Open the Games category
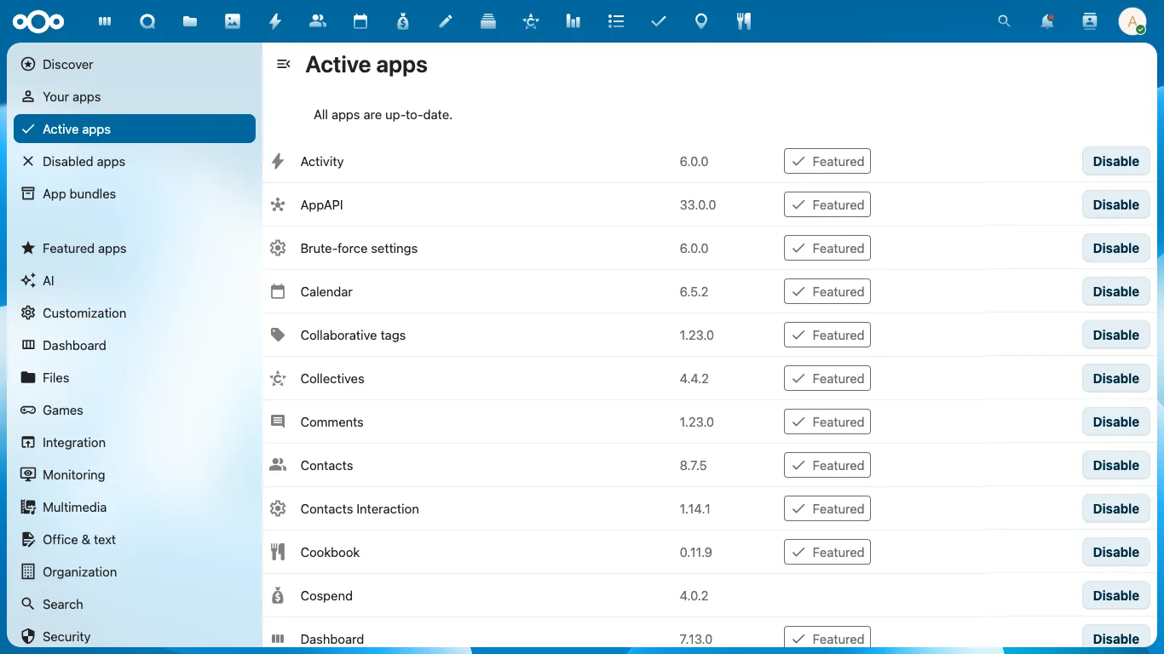The width and height of the screenshot is (1164, 654). pyautogui.click(x=135, y=410)
